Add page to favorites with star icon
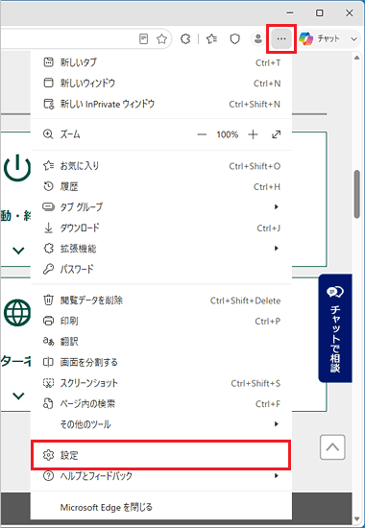This screenshot has height=528, width=365. (x=162, y=39)
